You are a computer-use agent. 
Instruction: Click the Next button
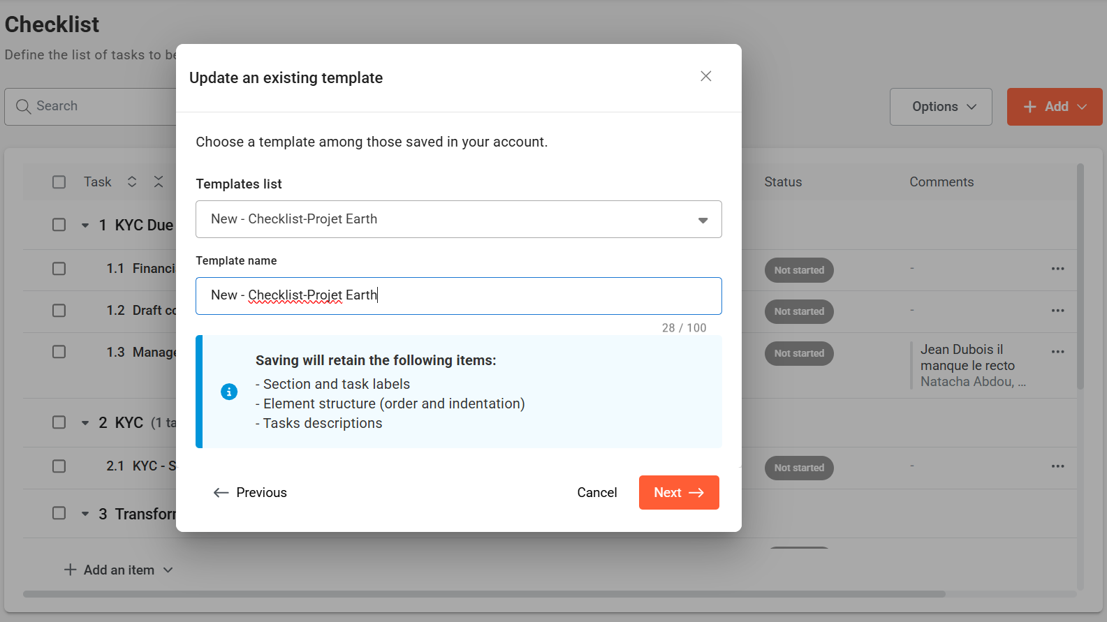(x=678, y=492)
